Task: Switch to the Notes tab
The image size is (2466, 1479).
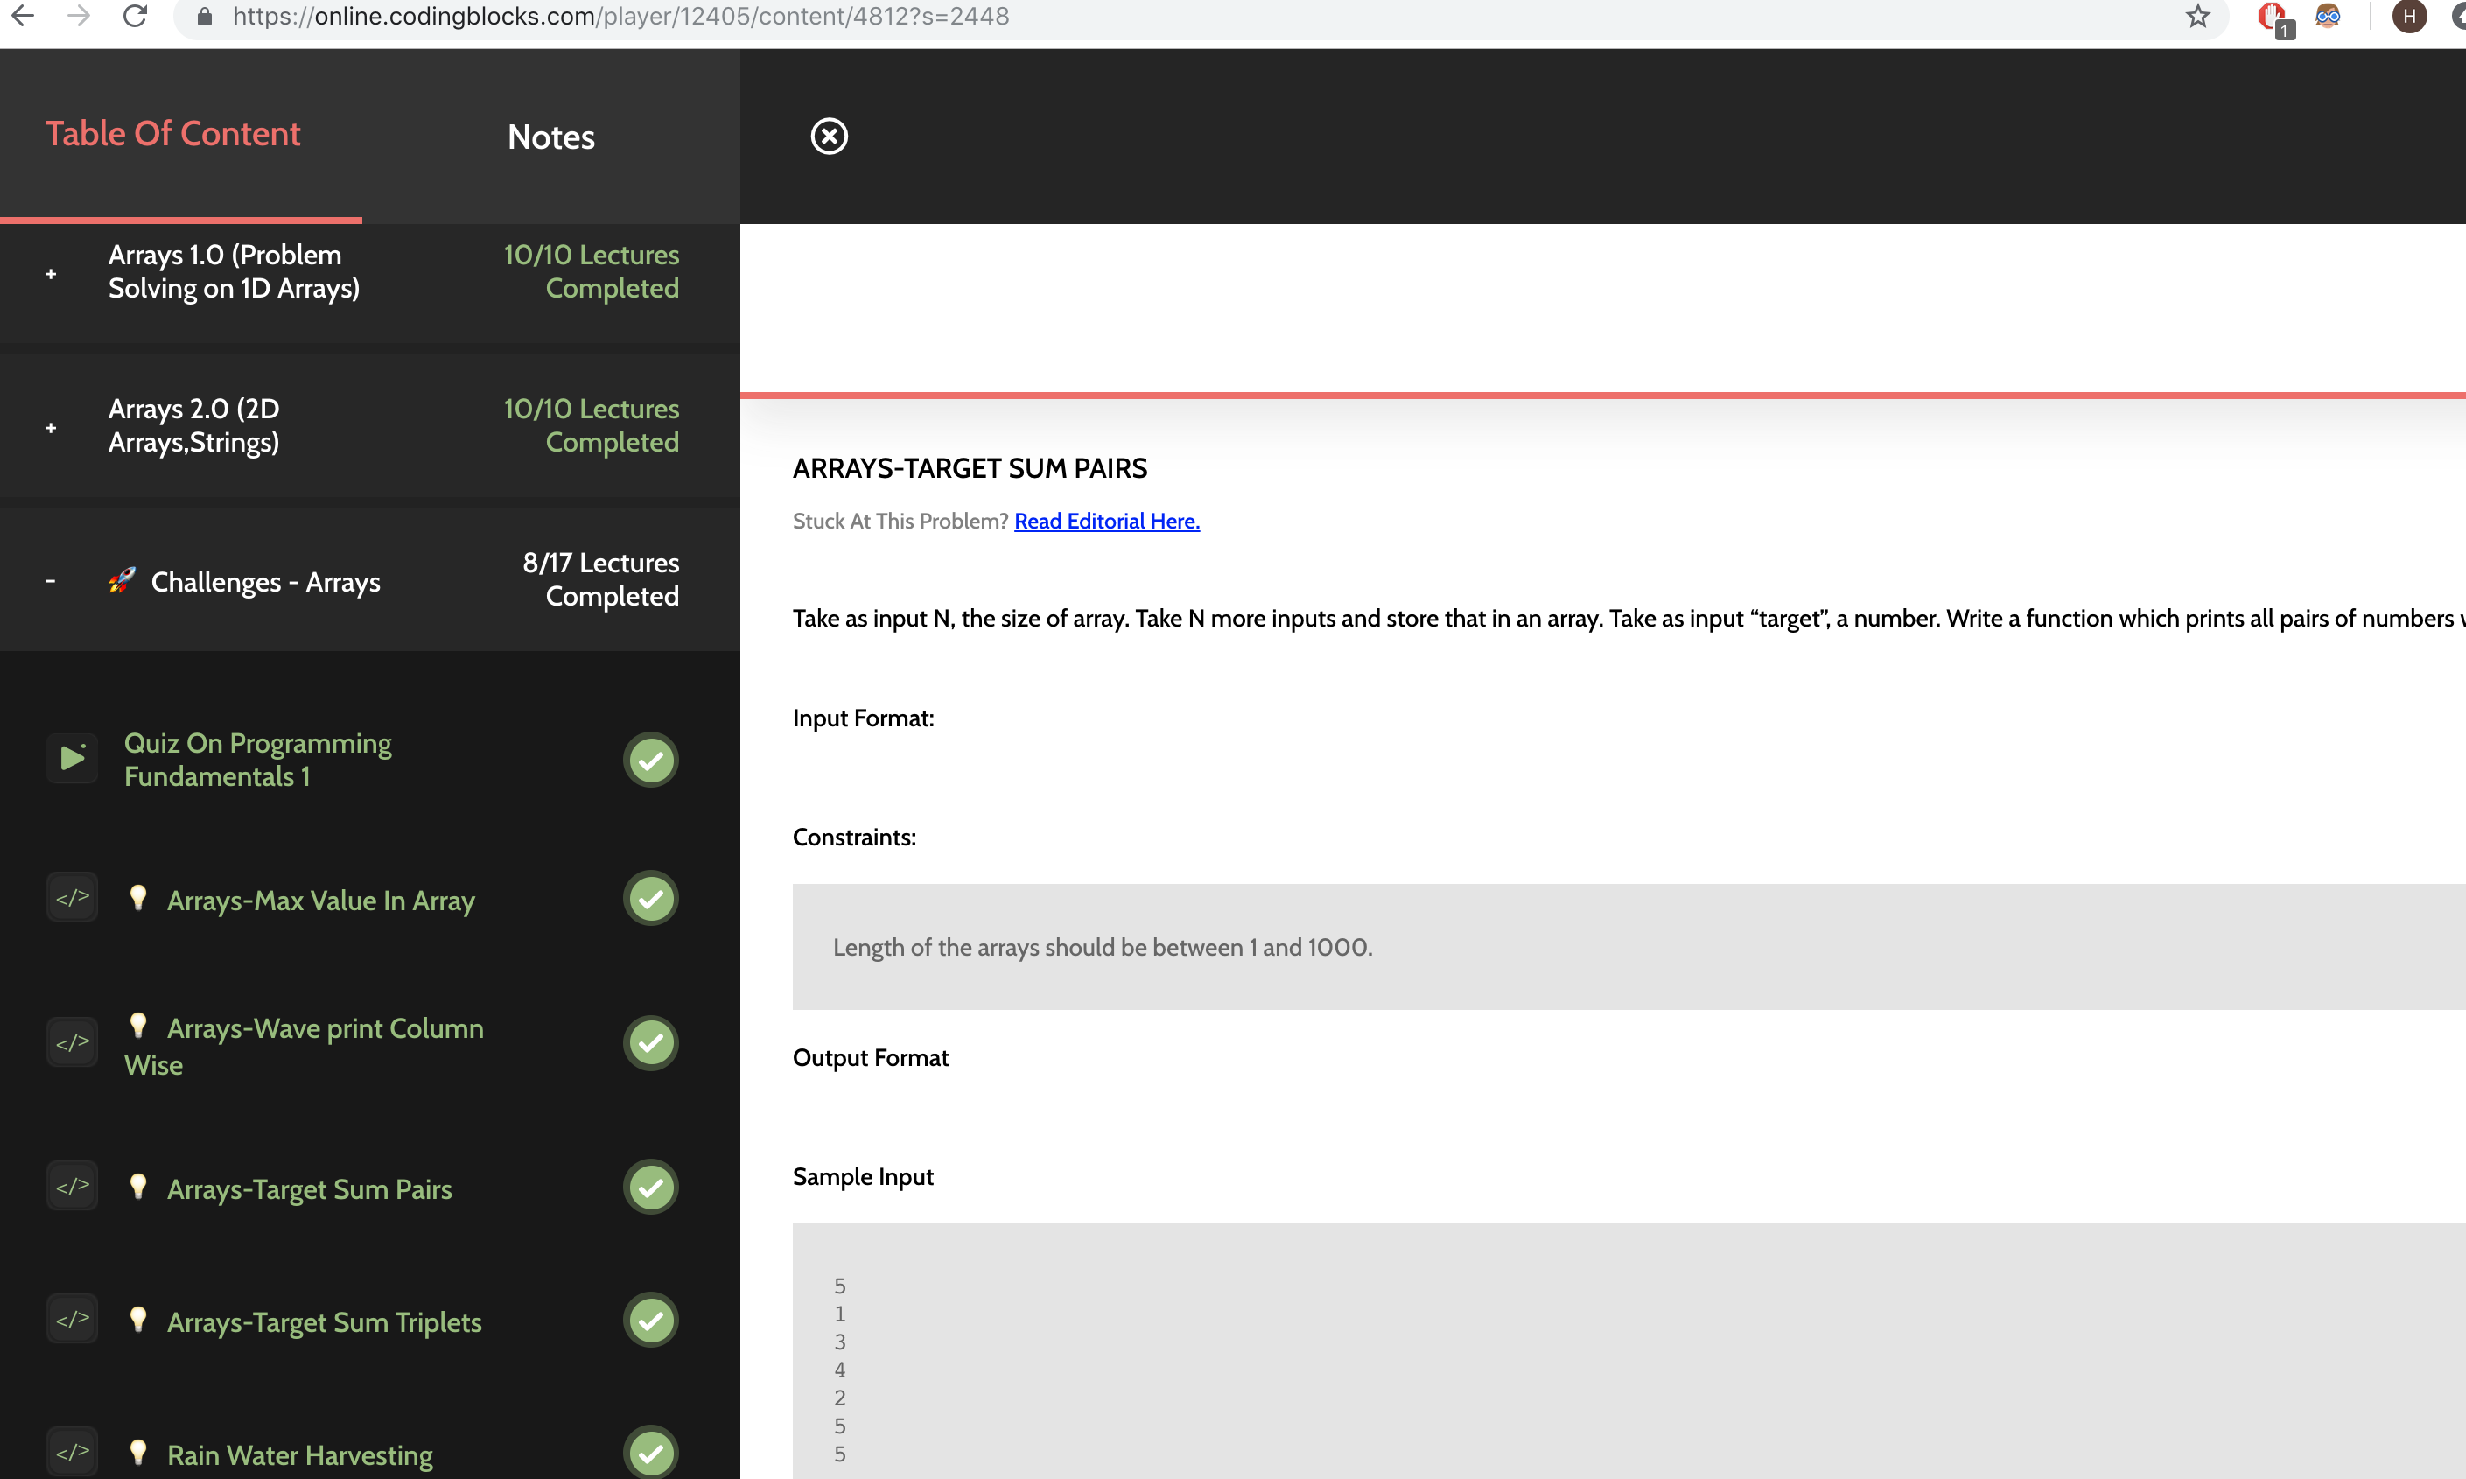Action: (x=551, y=137)
